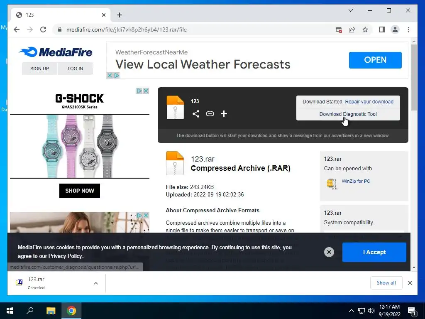Click the network icon in system tray
Screen dimensions: 425x319
pos(361,311)
